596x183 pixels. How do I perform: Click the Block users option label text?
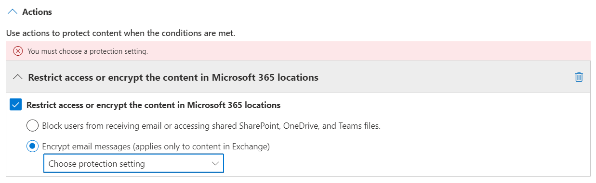212,126
